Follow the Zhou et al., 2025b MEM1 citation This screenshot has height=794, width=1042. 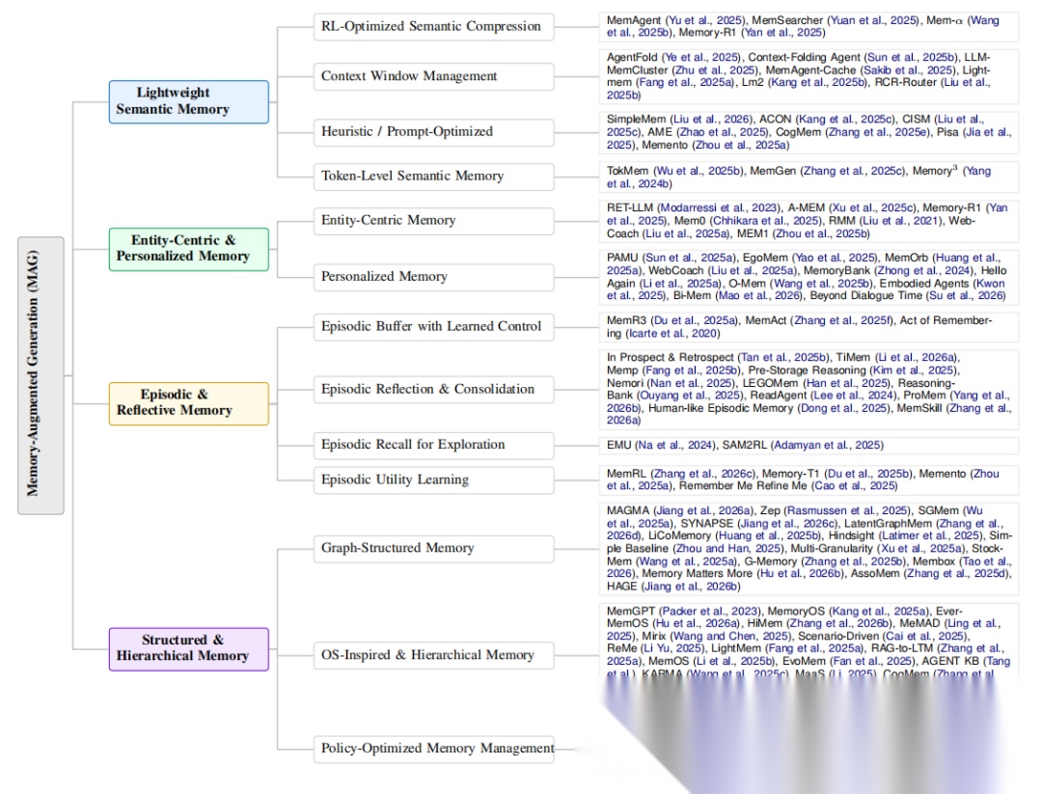(821, 233)
